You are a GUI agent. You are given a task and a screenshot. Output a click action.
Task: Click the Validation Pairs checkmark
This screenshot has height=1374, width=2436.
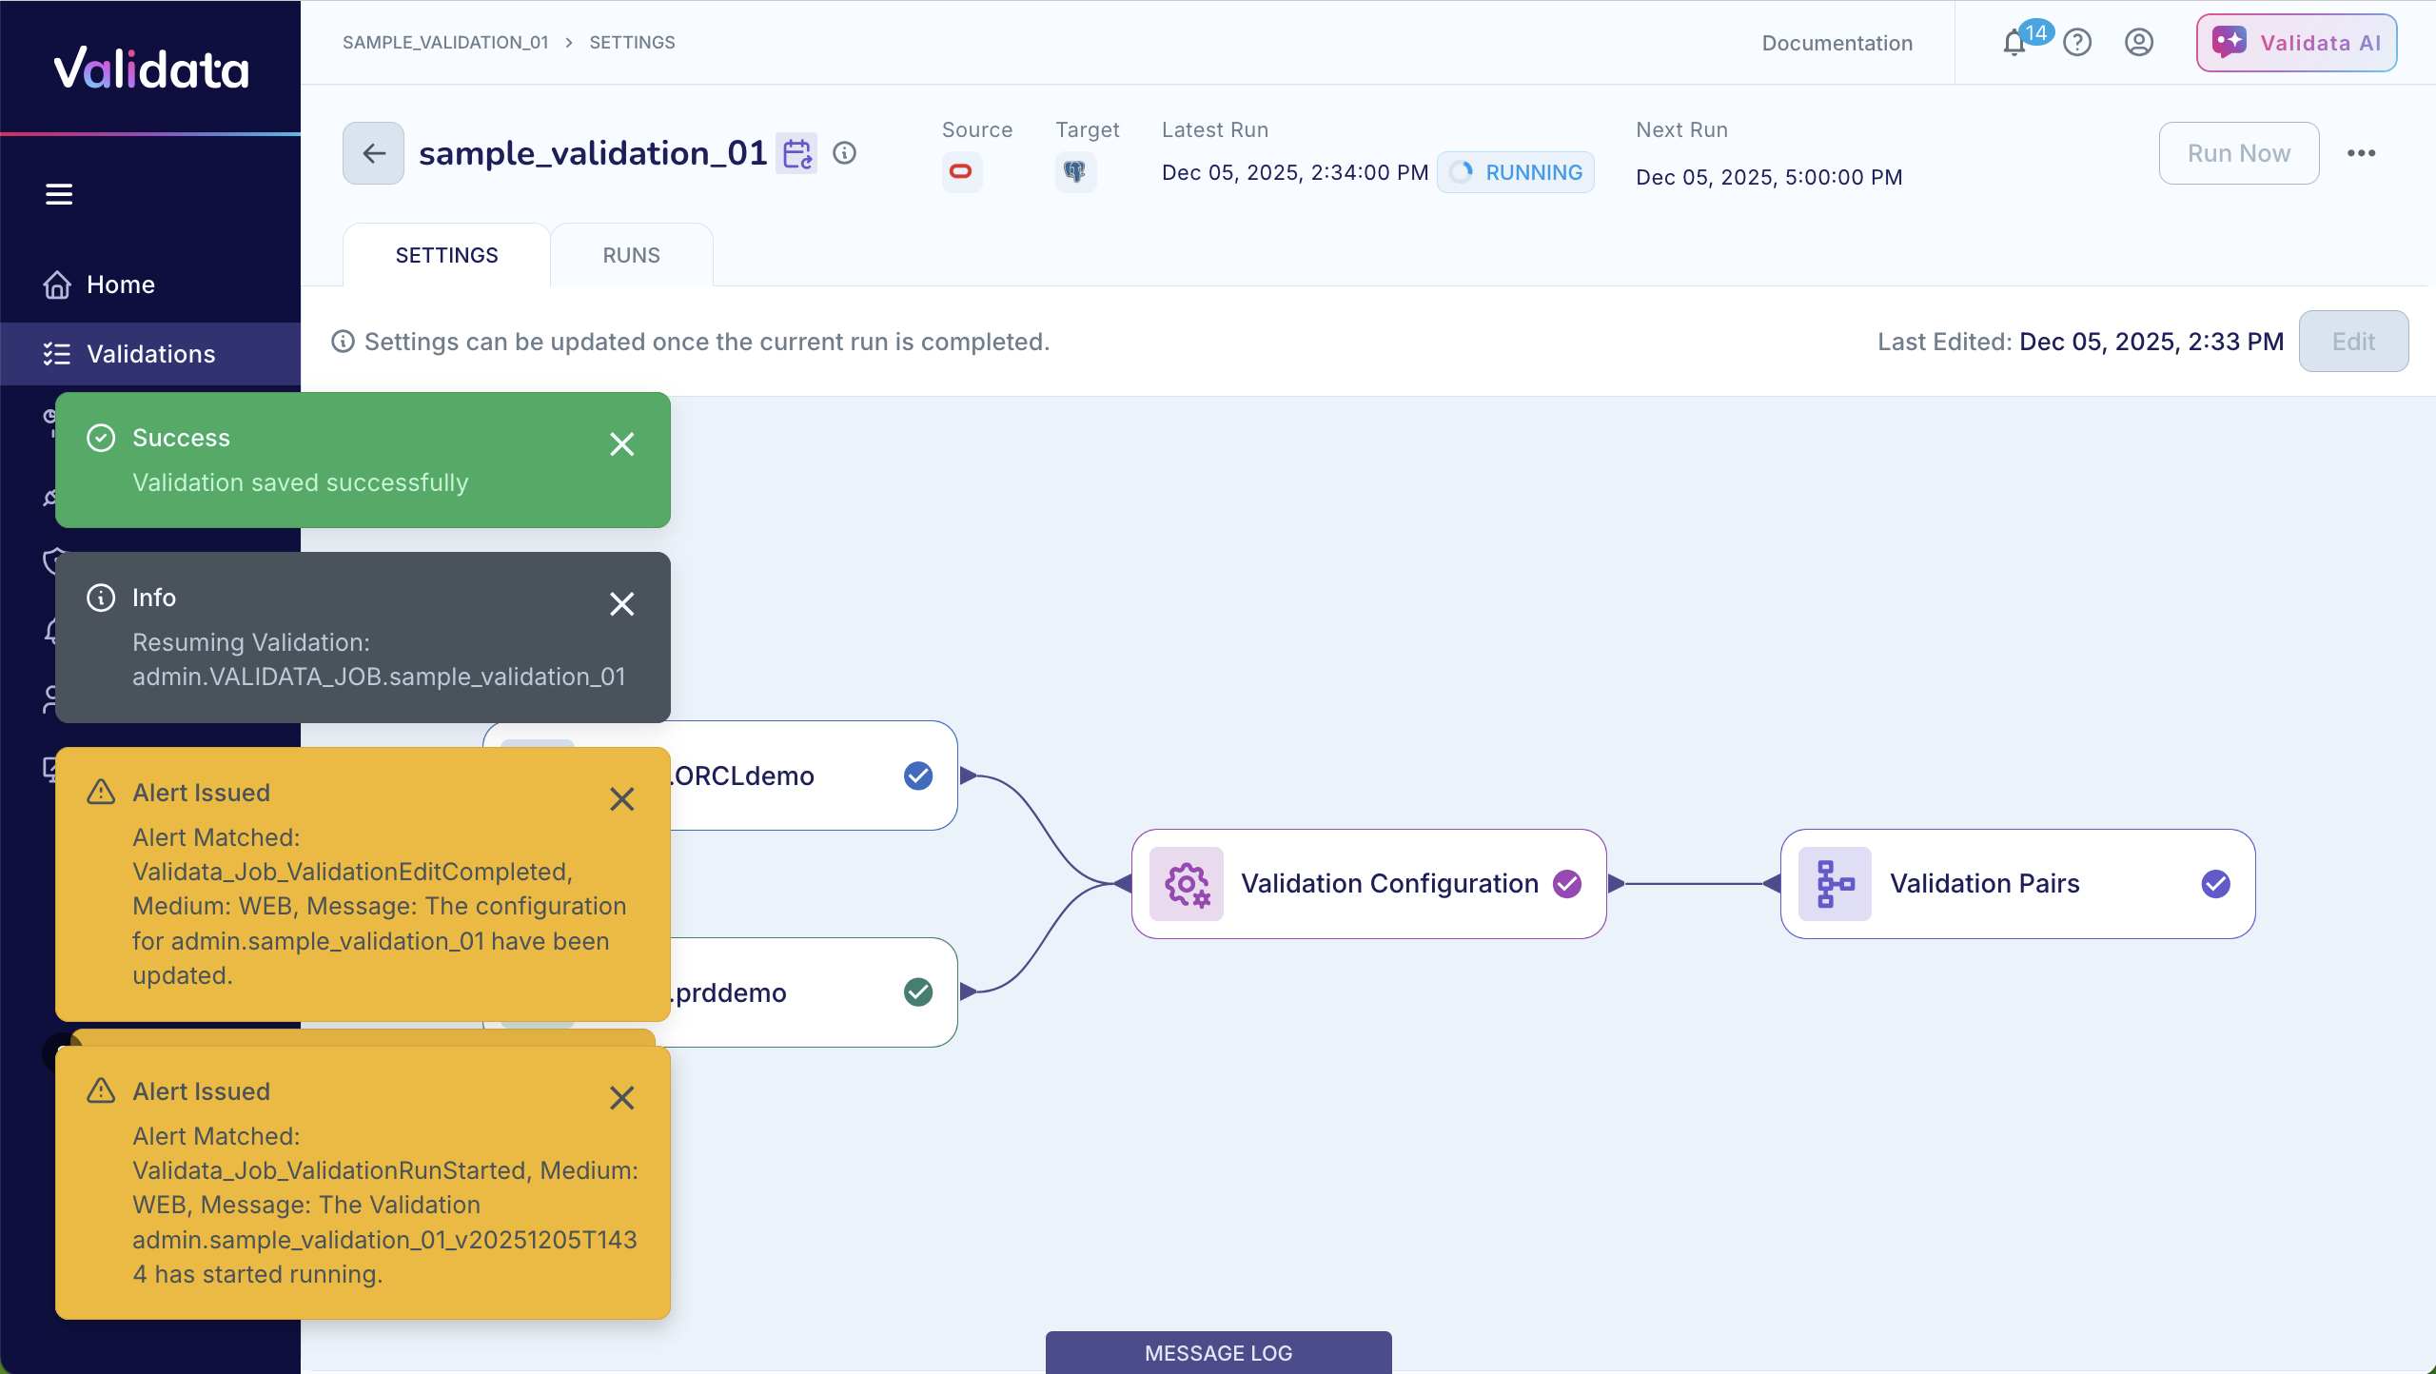pyautogui.click(x=2215, y=884)
